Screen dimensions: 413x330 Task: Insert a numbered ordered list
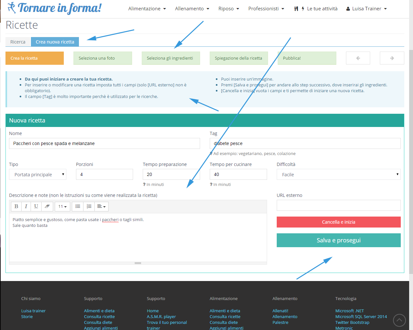click(89, 207)
